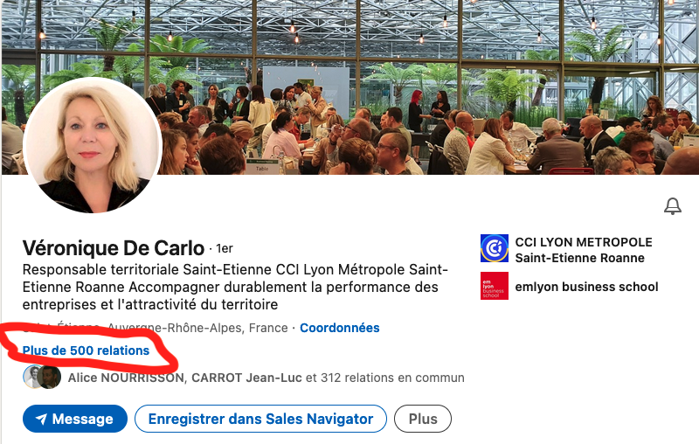Click Enregistrer dans Sales Navigator button
699x444 pixels.
(x=260, y=419)
